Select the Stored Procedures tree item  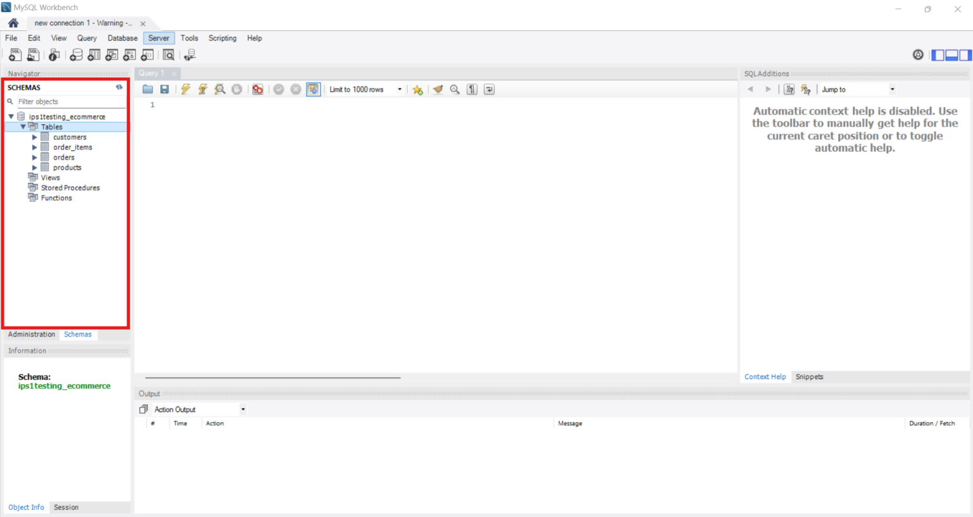[x=70, y=188]
